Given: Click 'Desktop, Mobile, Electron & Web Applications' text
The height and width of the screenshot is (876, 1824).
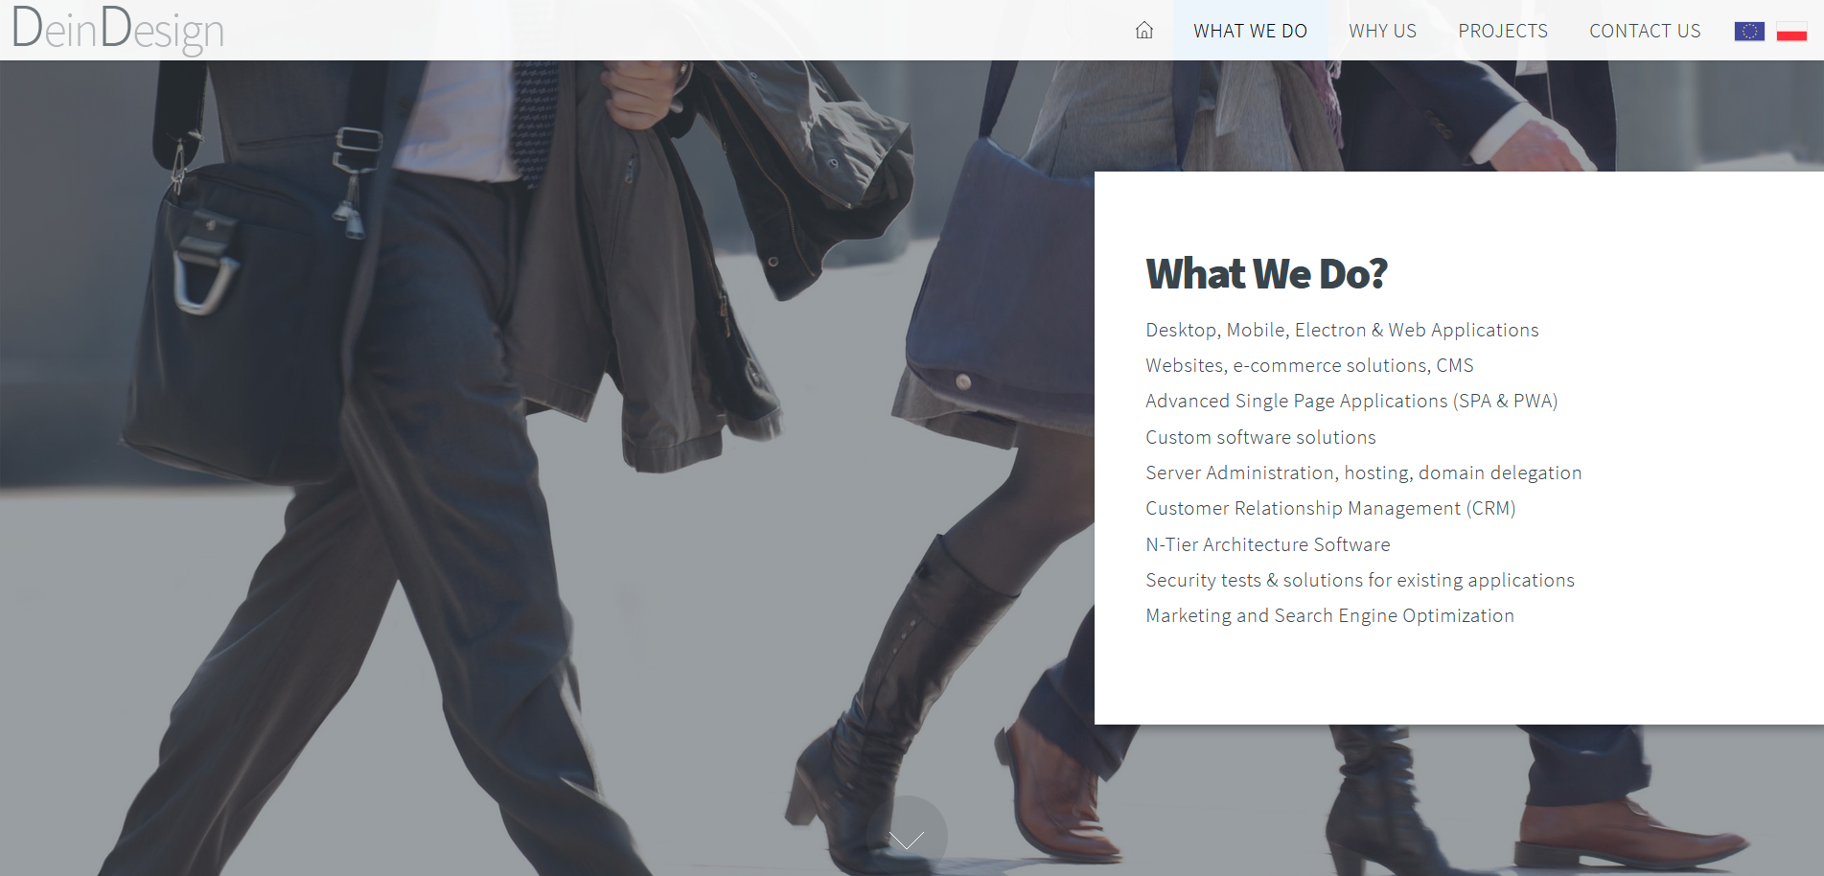Looking at the screenshot, I should 1342,331.
